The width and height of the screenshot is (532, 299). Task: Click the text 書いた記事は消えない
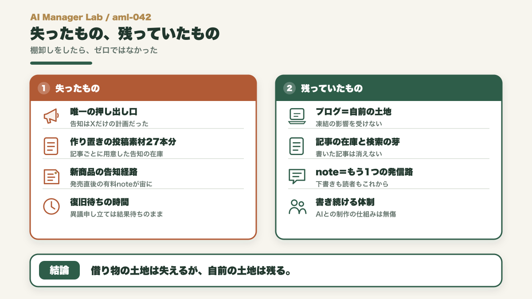(x=349, y=154)
